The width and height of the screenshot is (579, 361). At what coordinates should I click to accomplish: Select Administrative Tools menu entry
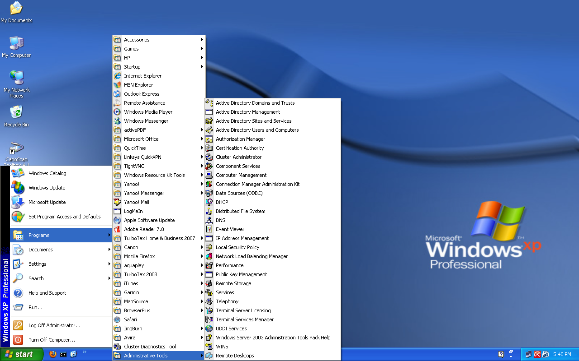pyautogui.click(x=159, y=356)
